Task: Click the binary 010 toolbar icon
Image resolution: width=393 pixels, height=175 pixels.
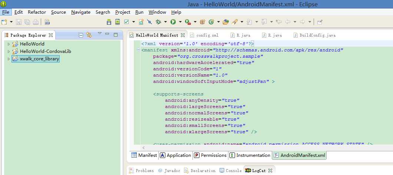Action: 47,22
